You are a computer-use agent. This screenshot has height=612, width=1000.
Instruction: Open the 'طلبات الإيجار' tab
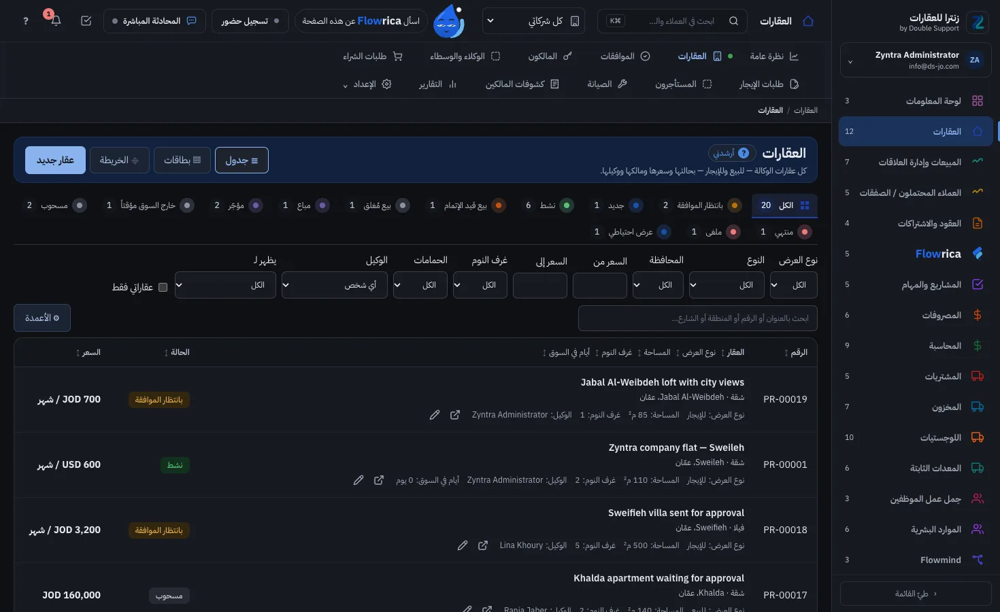click(x=769, y=84)
